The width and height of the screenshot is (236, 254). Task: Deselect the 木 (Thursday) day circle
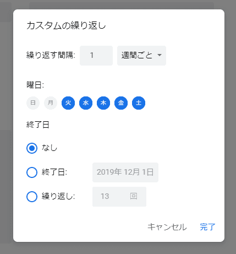[103, 103]
